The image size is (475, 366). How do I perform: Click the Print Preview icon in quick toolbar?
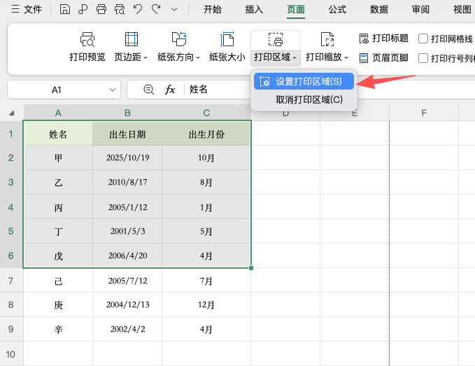point(120,9)
